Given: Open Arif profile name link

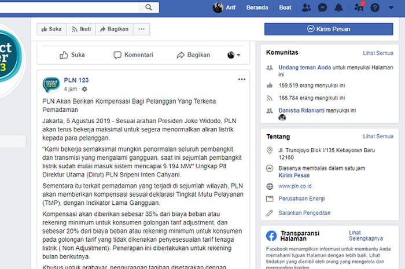Looking at the screenshot, I should pyautogui.click(x=231, y=8).
